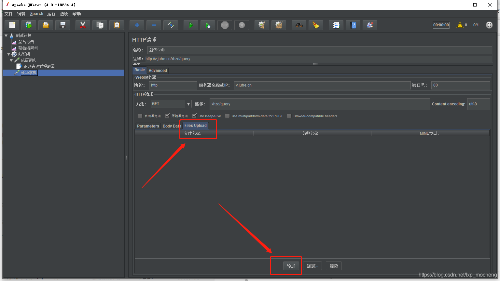Switch to the Body Data tab
500x281 pixels.
click(172, 126)
